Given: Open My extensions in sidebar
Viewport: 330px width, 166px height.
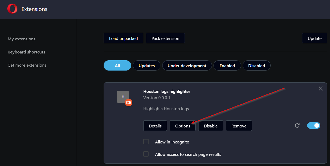Looking at the screenshot, I should [22, 39].
